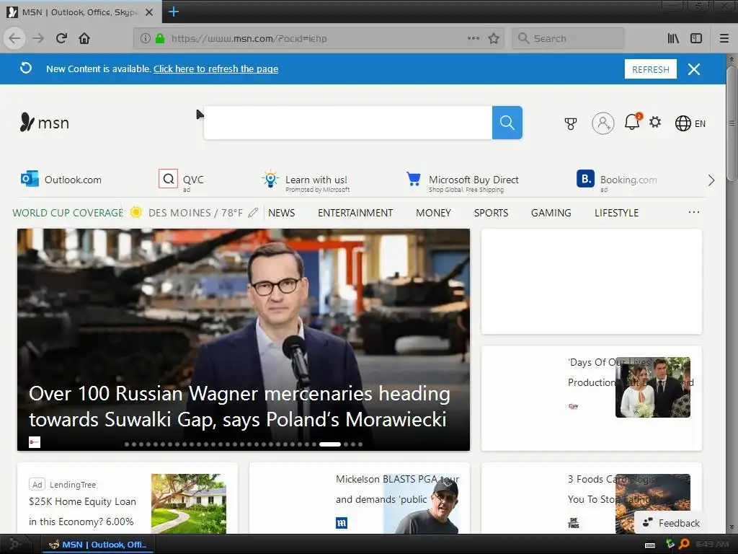This screenshot has width=738, height=554.
Task: Click the orange magnifier tray icon
Action: 684,544
